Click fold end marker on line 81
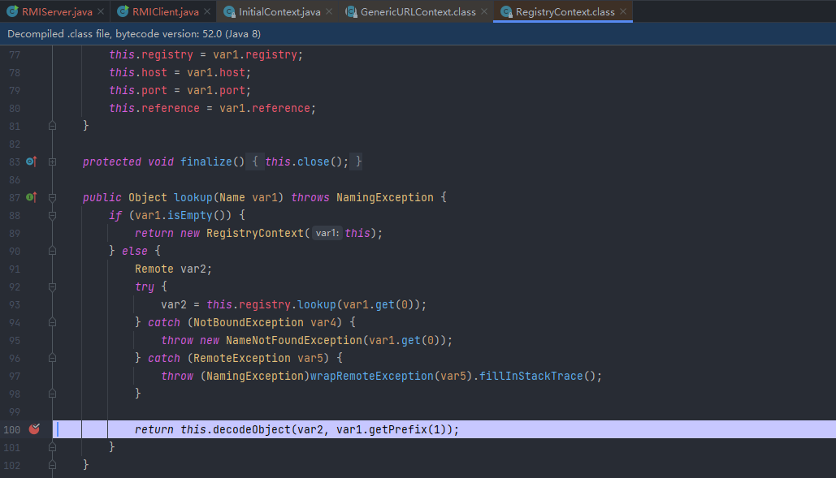 point(52,126)
